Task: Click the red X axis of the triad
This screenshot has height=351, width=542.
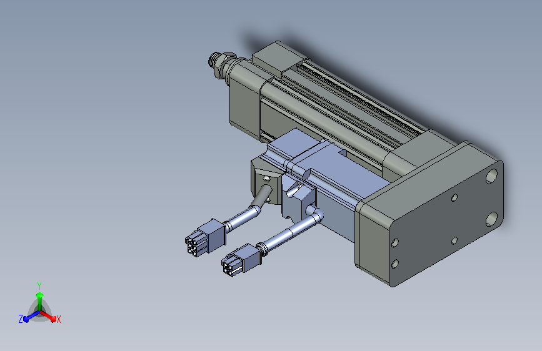Action: pyautogui.click(x=51, y=317)
